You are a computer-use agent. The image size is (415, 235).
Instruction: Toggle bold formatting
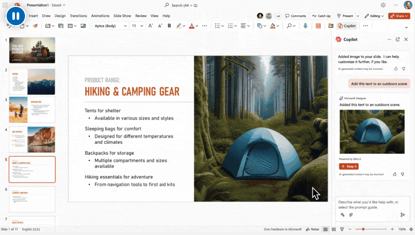point(169,26)
